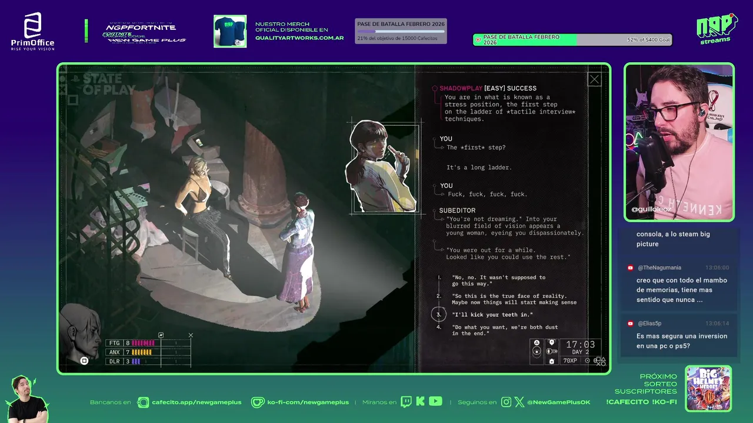This screenshot has height=423, width=753.
Task: Click YouTube badge next to @Elias5p
Action: (x=631, y=324)
